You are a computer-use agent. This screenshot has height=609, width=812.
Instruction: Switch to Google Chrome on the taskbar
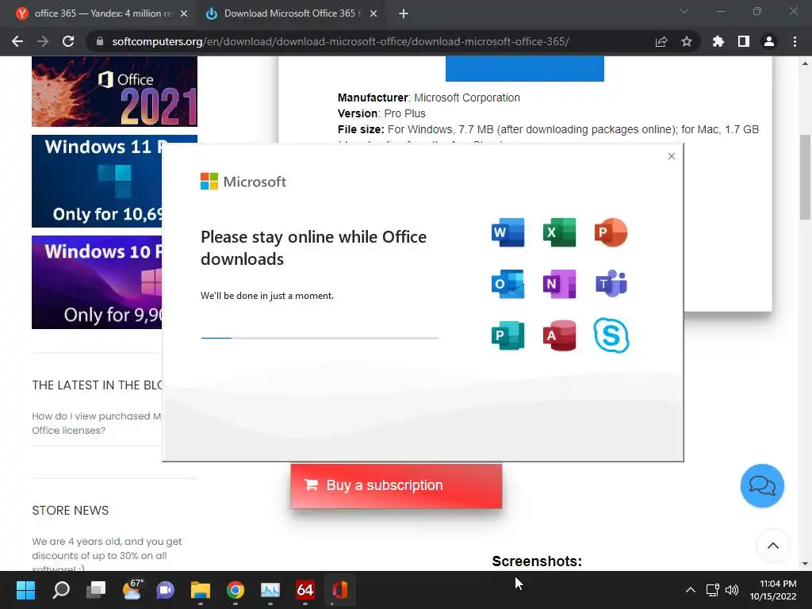235,590
